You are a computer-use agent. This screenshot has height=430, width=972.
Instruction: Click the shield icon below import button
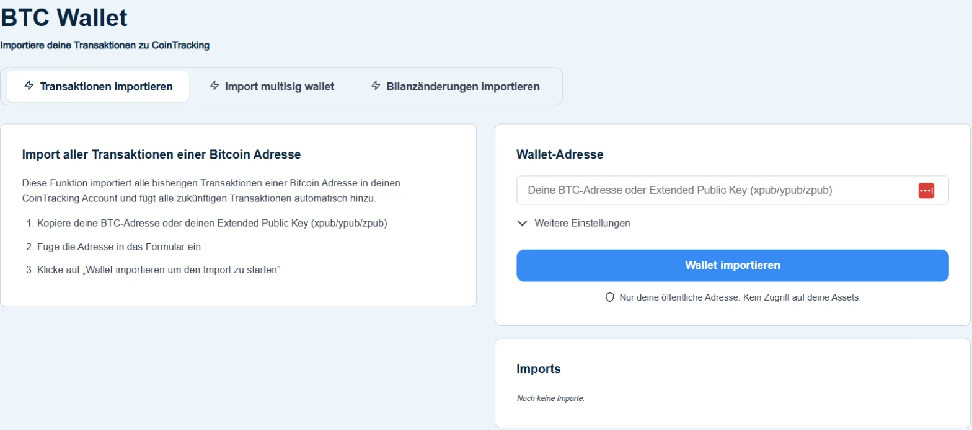[609, 297]
